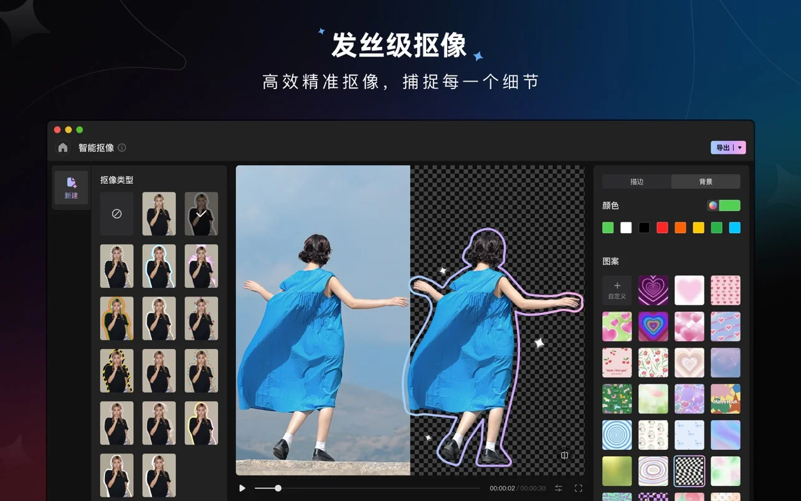This screenshot has width=801, height=501.
Task: Switch to the 描边 tab
Action: (637, 181)
